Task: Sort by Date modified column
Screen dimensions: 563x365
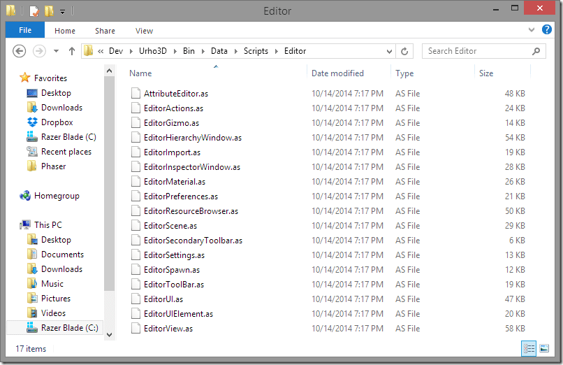Action: (x=337, y=73)
